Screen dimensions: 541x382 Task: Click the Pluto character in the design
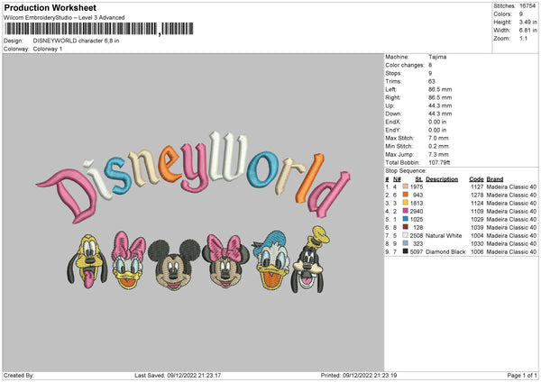(x=87, y=261)
